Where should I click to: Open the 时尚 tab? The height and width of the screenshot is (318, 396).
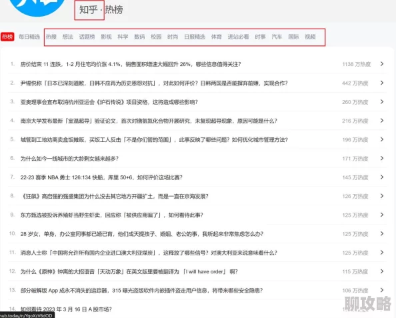click(173, 37)
